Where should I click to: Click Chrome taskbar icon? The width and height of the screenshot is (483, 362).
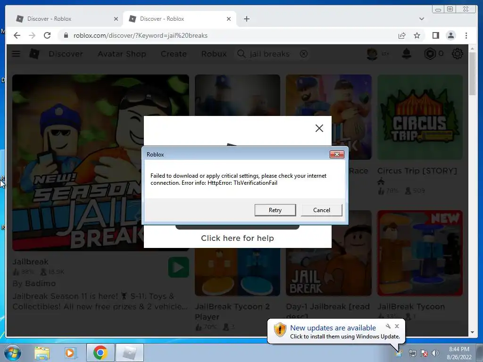[x=100, y=353]
